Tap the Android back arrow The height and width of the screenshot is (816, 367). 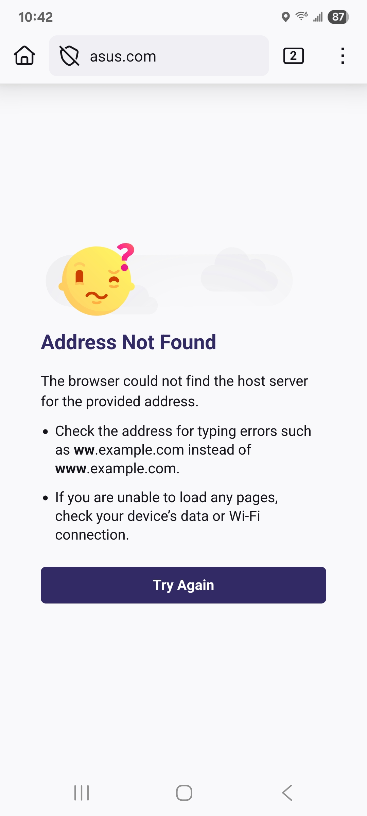pos(287,793)
